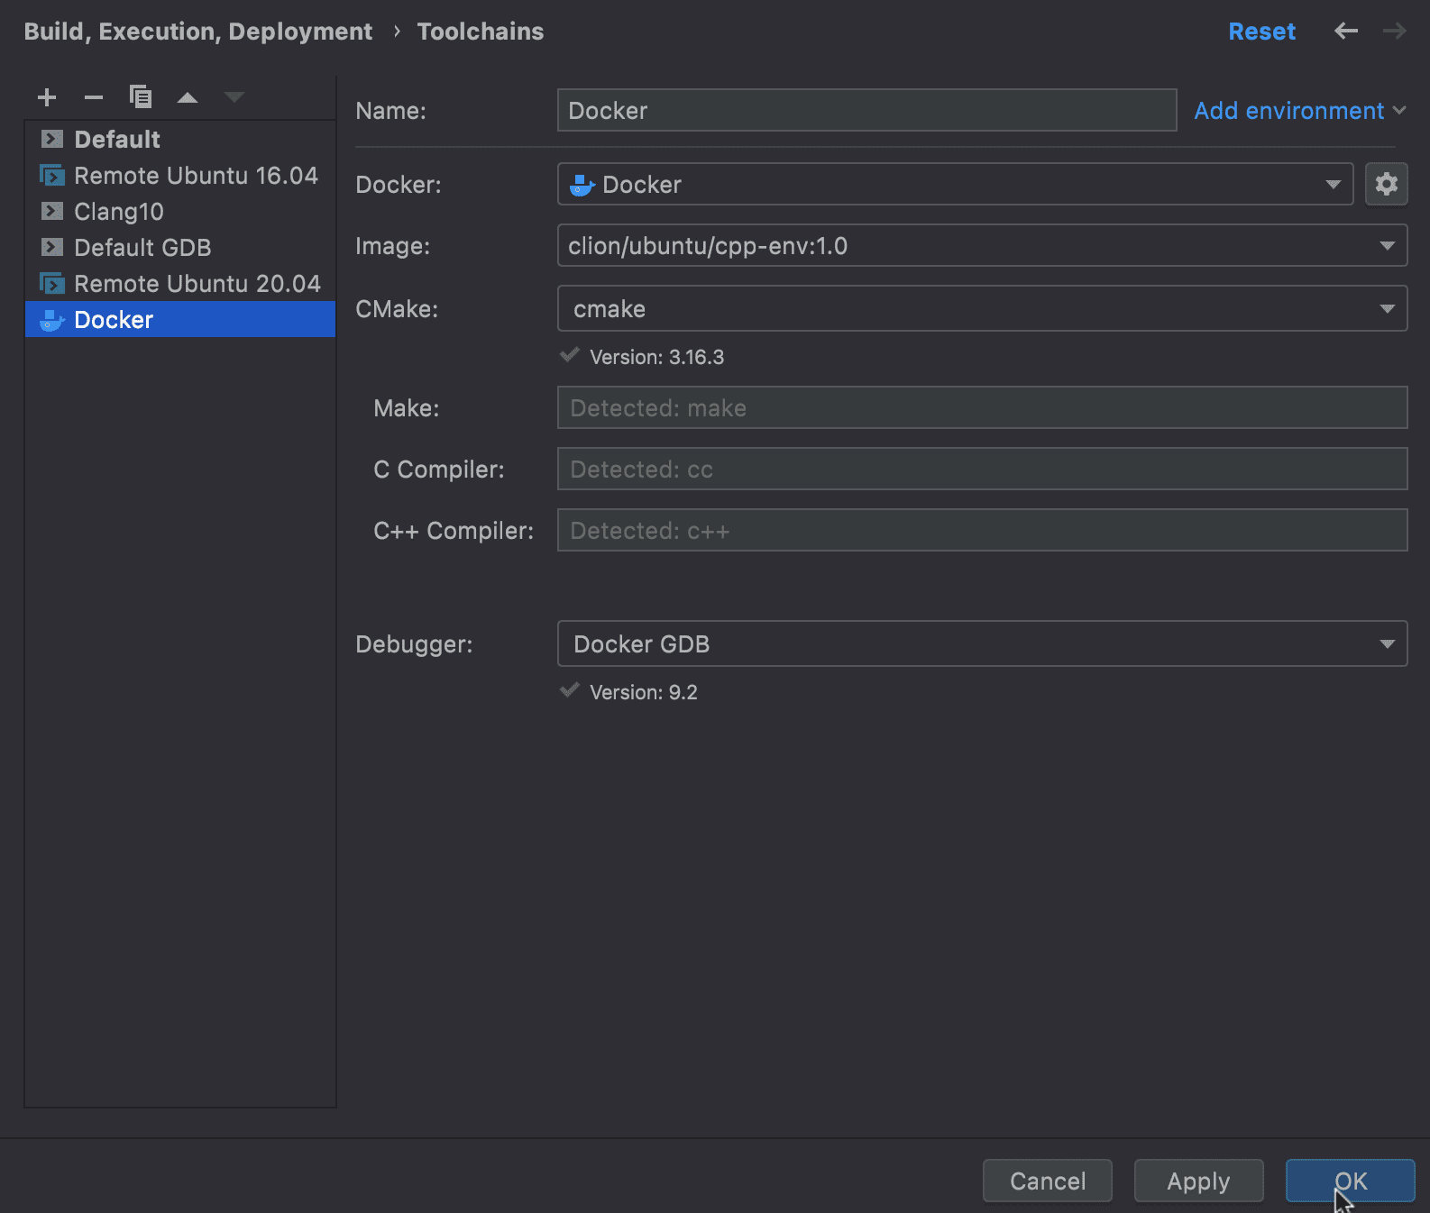
Task: Add a new toolchain with plus icon
Action: 47,97
